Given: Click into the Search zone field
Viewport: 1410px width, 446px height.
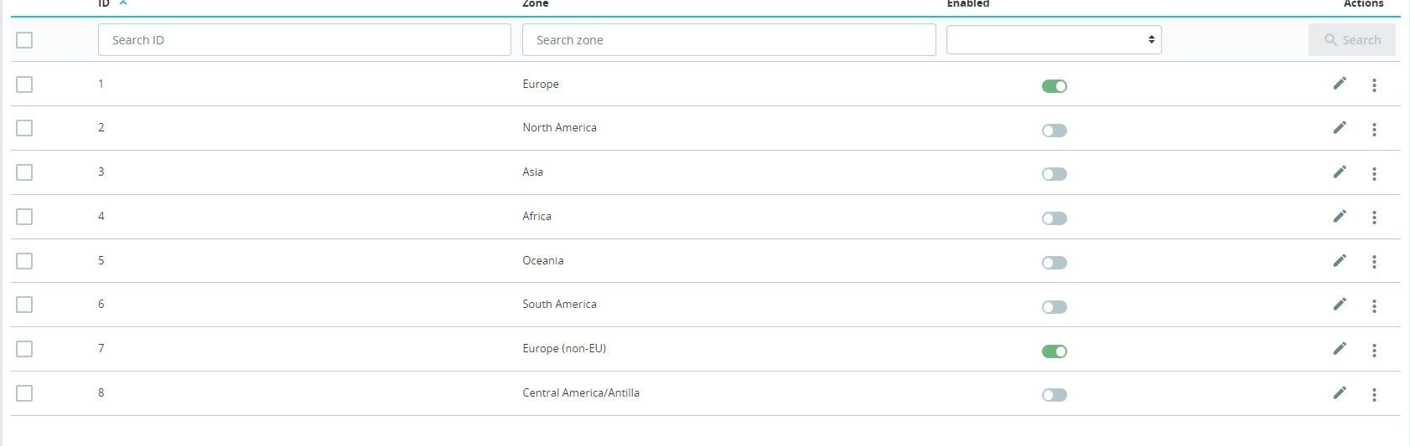Looking at the screenshot, I should click(x=728, y=40).
